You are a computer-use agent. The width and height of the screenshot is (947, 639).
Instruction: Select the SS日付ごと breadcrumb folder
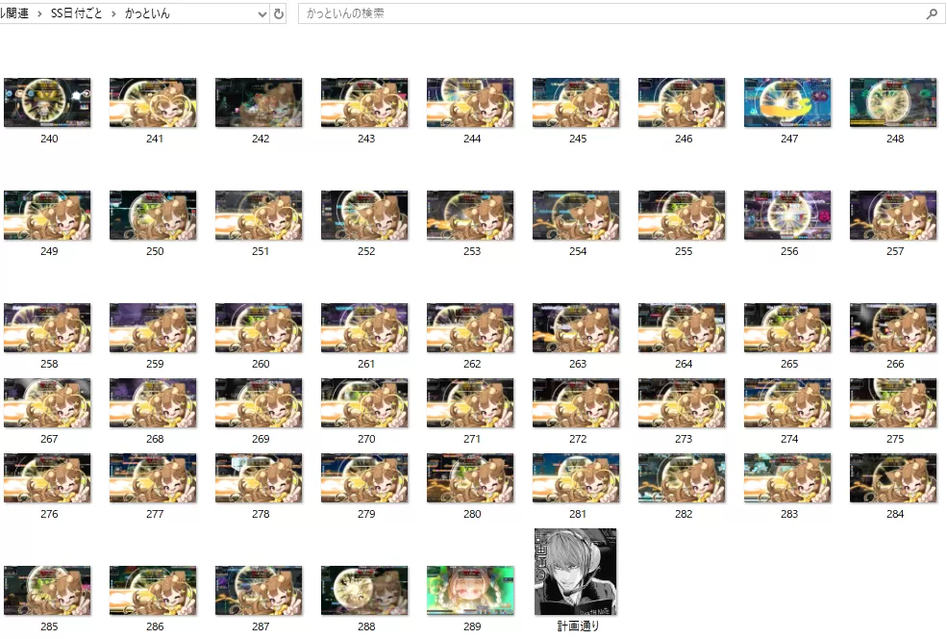[77, 13]
